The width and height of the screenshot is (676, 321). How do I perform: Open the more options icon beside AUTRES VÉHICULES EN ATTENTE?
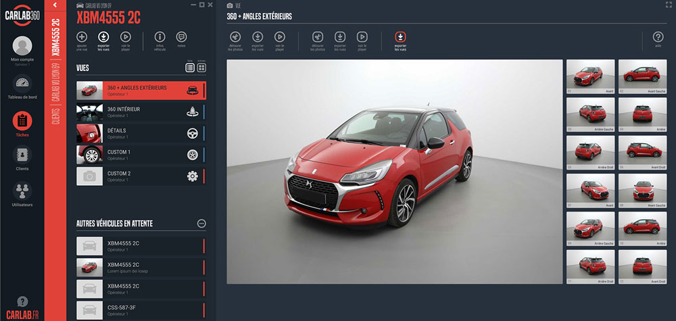click(201, 223)
